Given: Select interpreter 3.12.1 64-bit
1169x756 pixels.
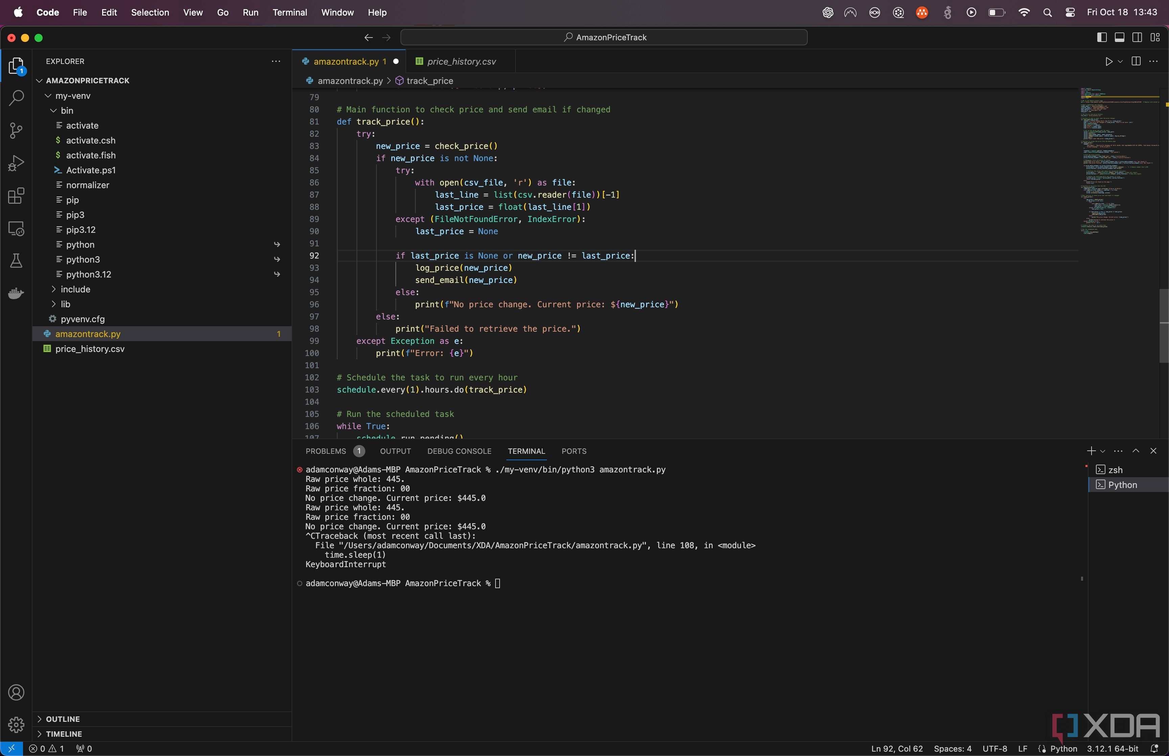Looking at the screenshot, I should pos(1112,749).
